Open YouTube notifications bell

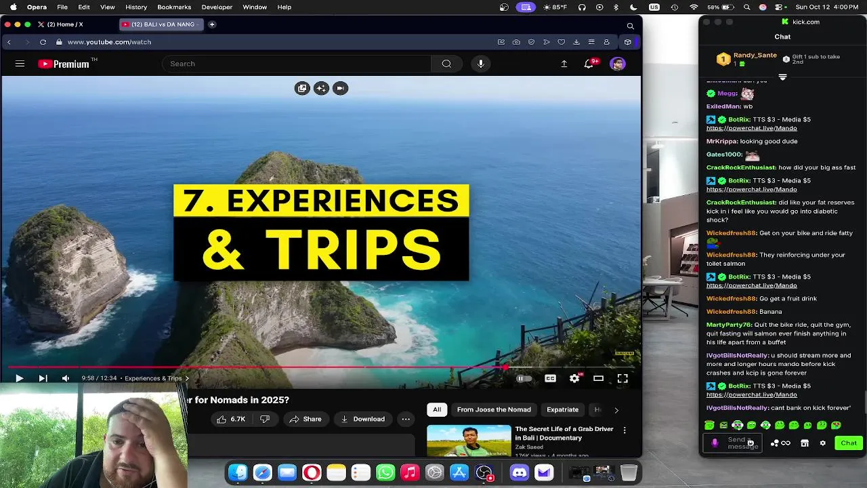click(x=589, y=64)
